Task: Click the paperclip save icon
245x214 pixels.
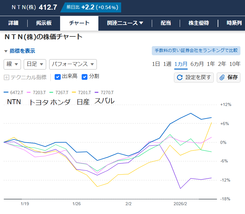Action: point(222,77)
